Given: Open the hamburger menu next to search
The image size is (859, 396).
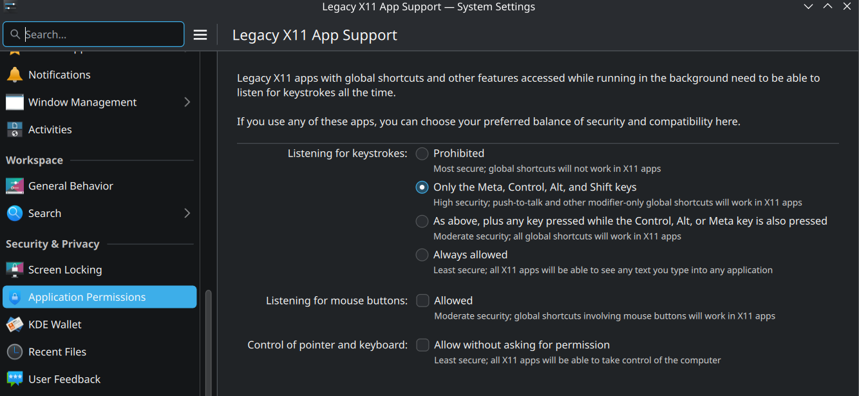Looking at the screenshot, I should tap(200, 35).
